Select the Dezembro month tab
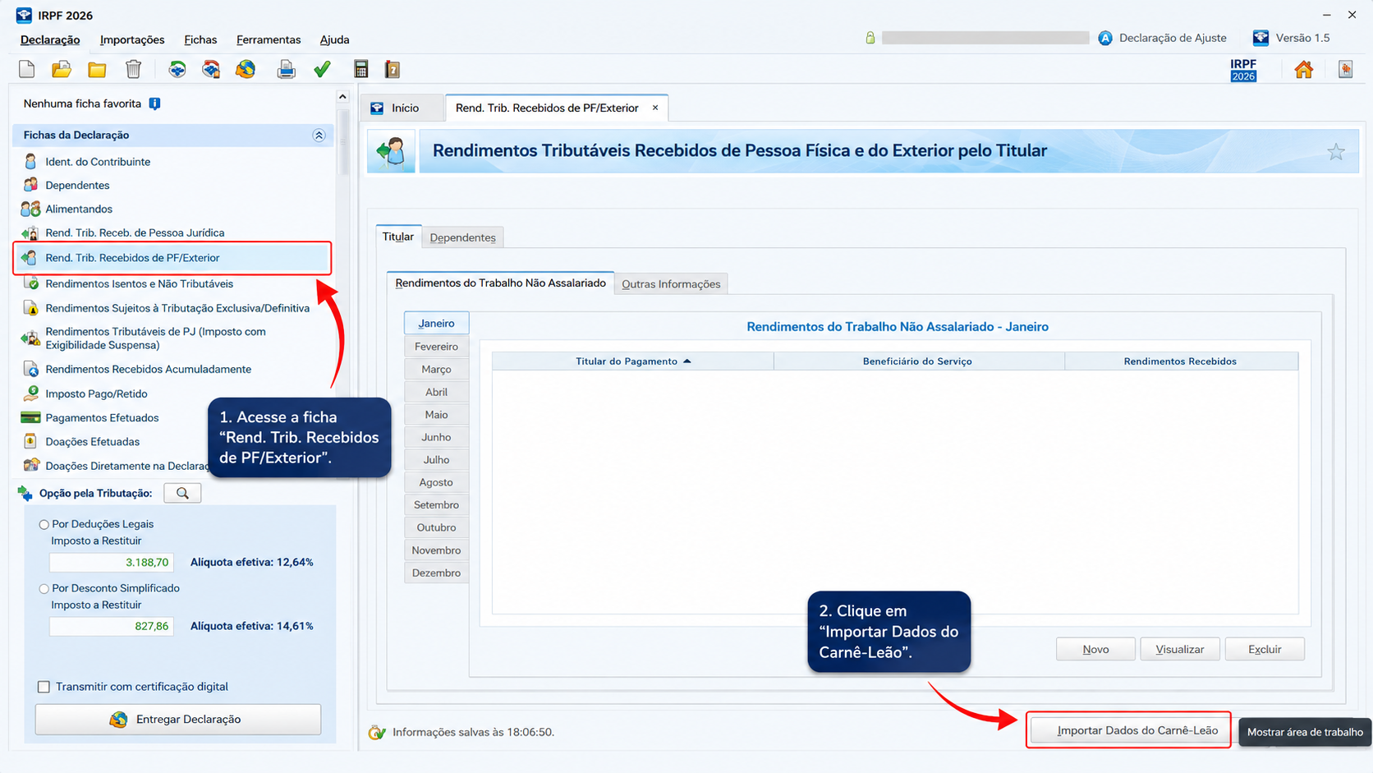The image size is (1373, 773). 436,573
